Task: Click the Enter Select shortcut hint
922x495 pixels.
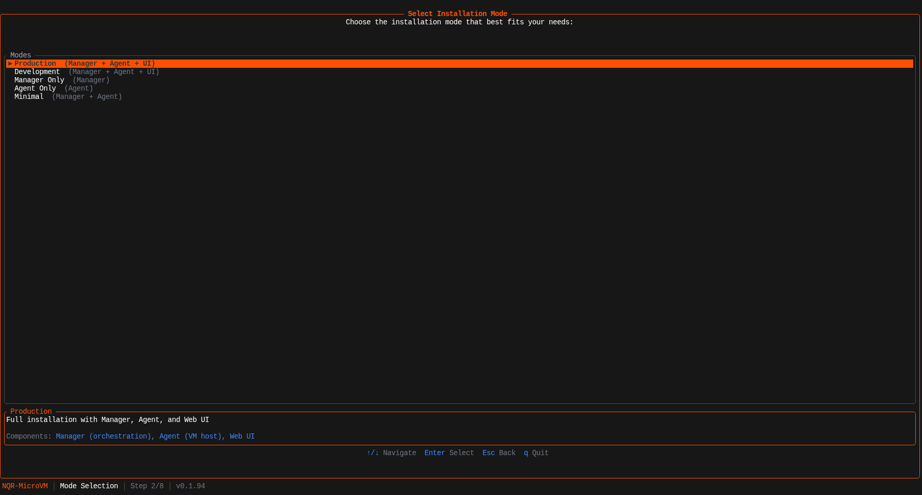Action: pos(449,453)
